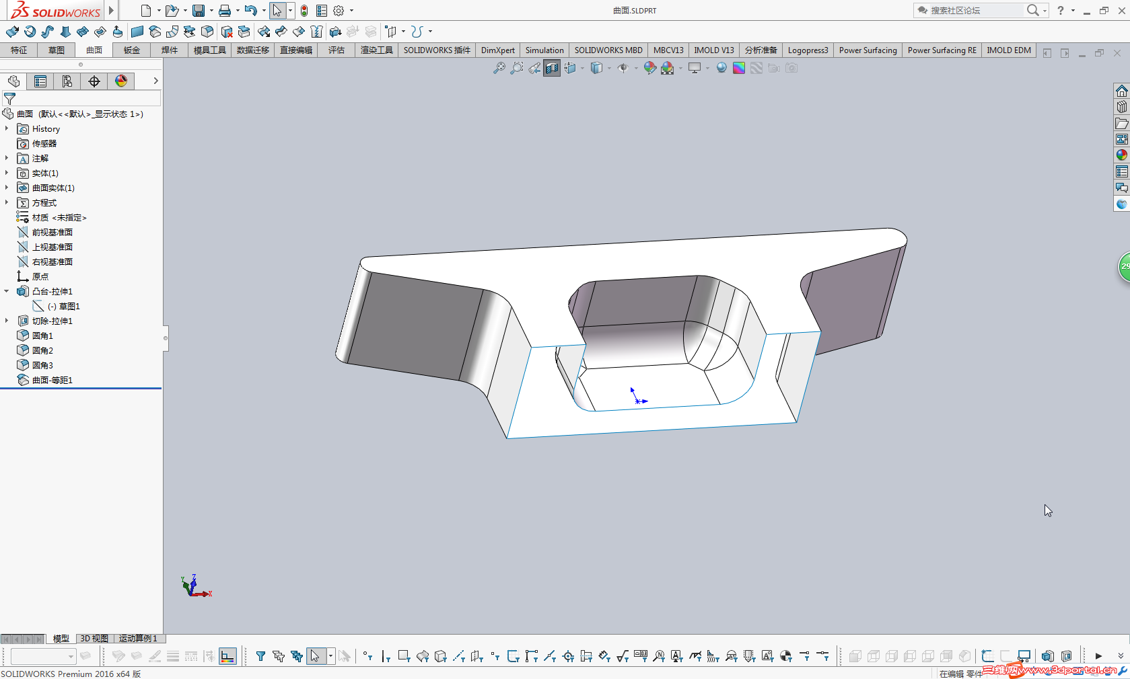Screen dimensions: 1130x679
Task: Open the Options gear dropdown arrow
Action: [x=351, y=11]
